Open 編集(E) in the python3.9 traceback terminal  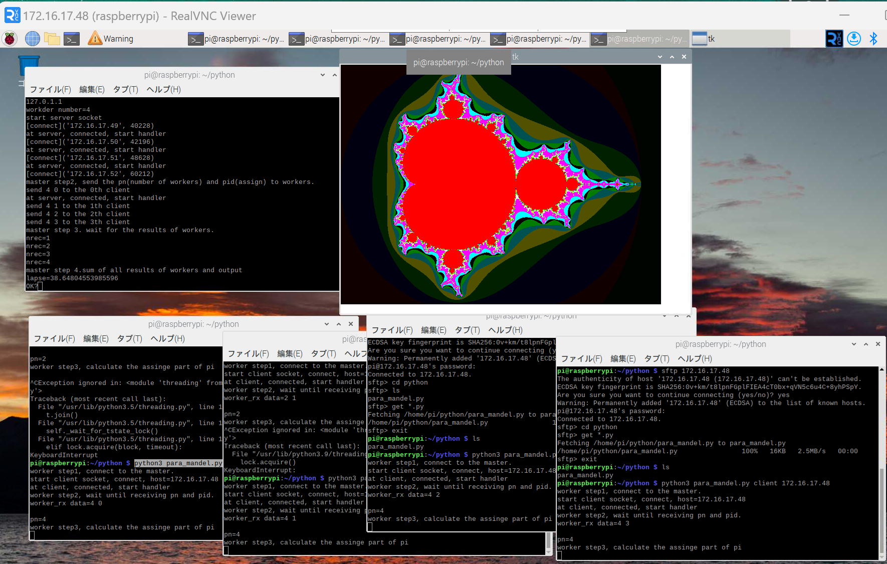tap(290, 353)
